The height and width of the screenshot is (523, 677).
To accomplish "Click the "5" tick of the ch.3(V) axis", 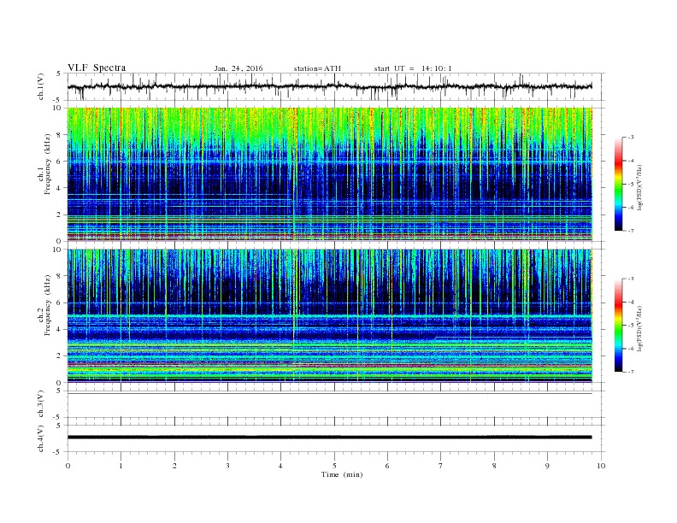I will pos(59,391).
